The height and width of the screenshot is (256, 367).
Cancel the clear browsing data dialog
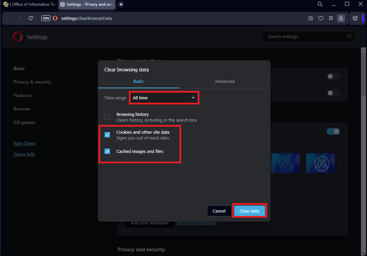tap(219, 211)
